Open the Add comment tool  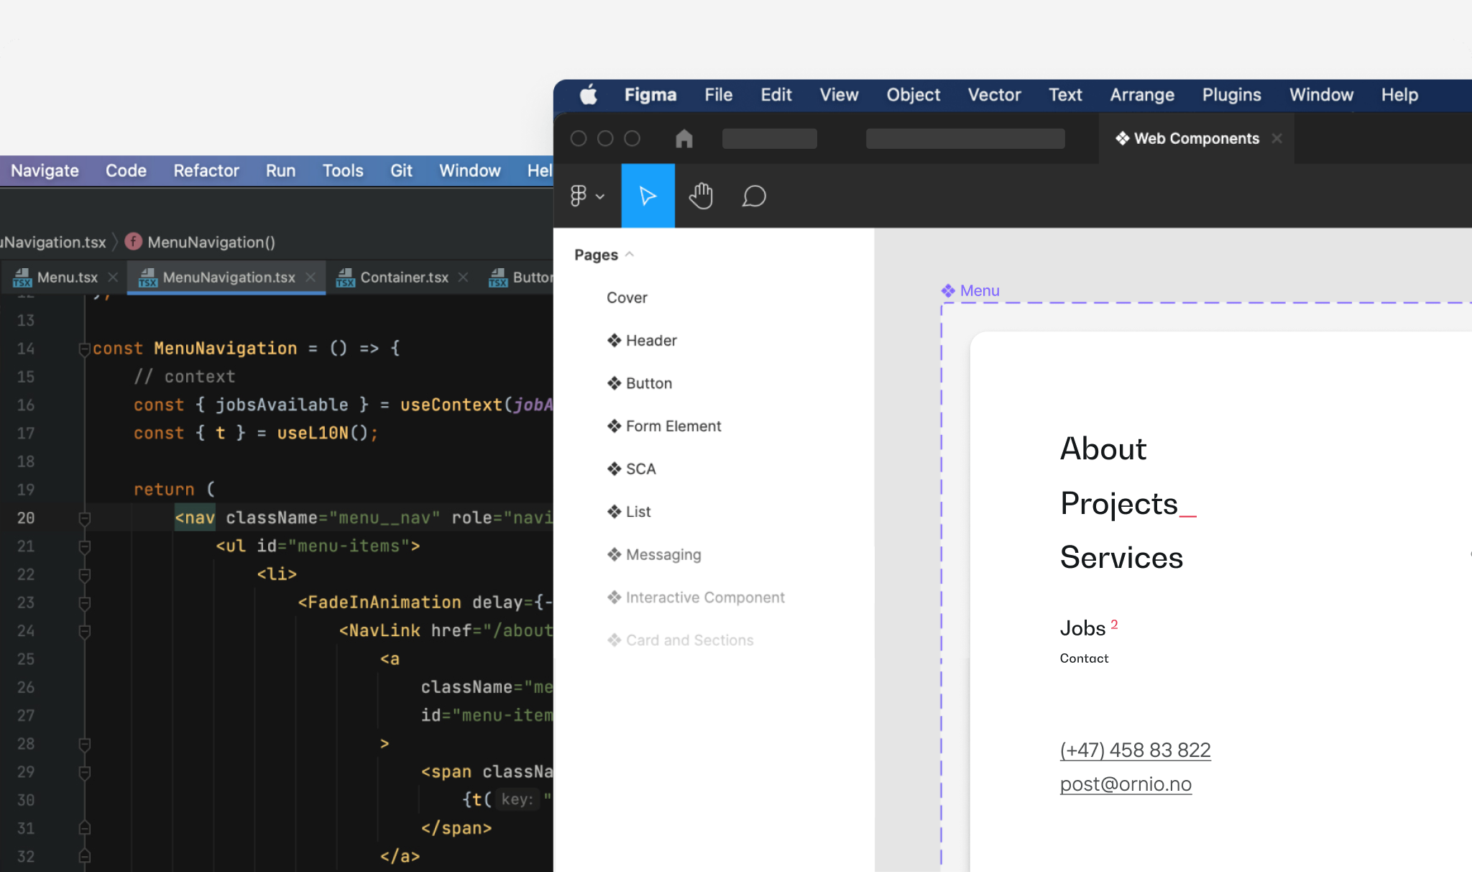(752, 196)
